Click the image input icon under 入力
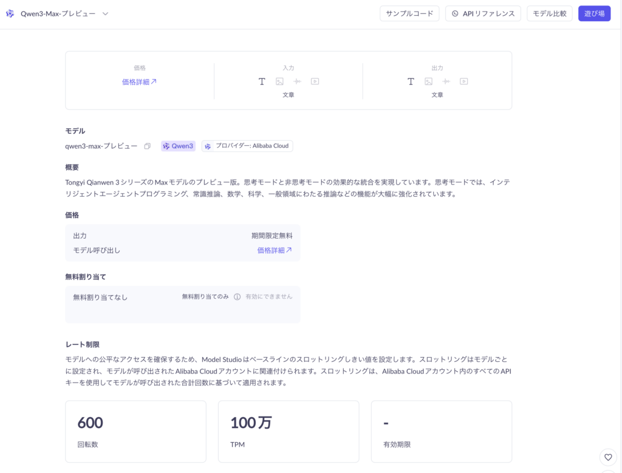 (279, 81)
